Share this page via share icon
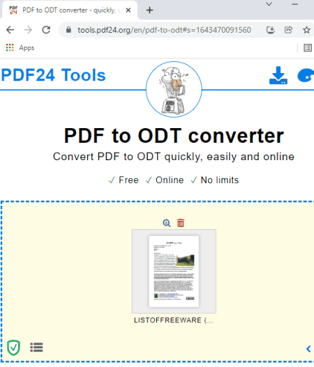Viewport: 314px width, 367px height. [288, 30]
